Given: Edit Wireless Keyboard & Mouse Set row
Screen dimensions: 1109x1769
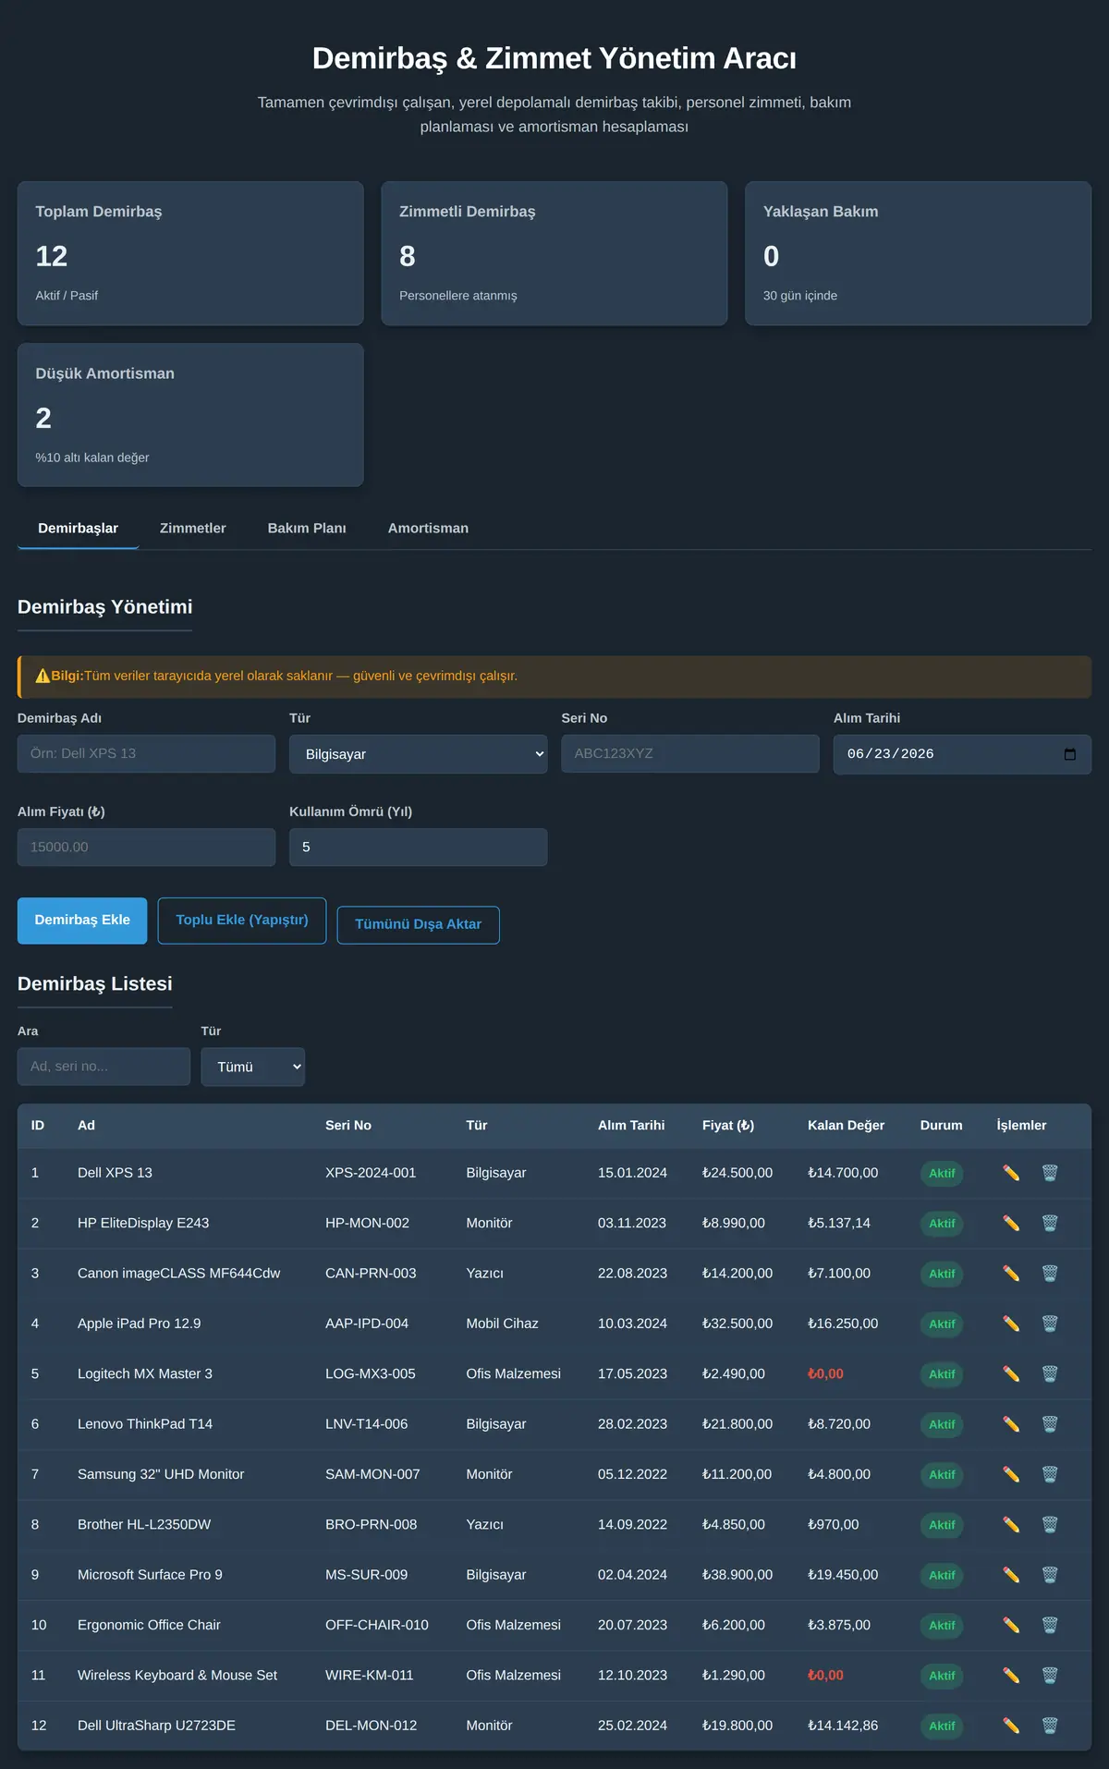Looking at the screenshot, I should pos(1011,1676).
